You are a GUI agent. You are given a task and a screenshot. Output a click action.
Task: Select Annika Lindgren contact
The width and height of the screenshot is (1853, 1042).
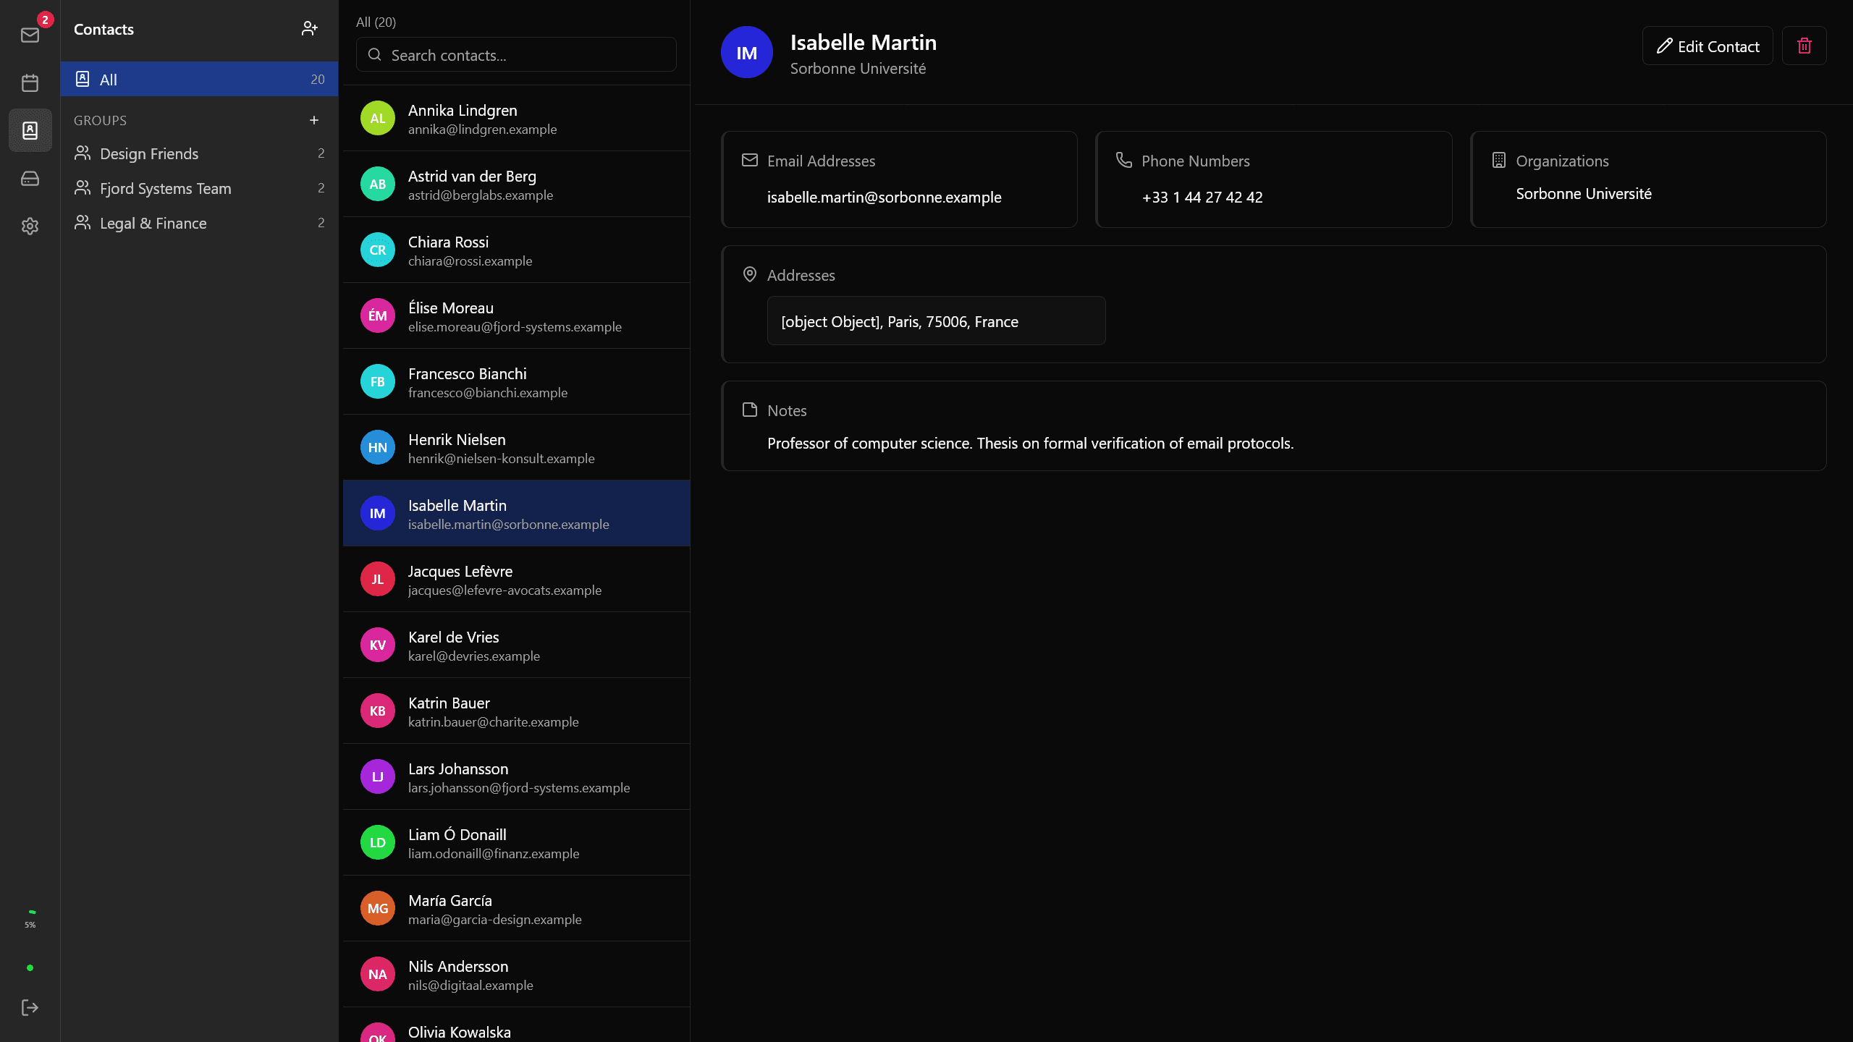(516, 119)
